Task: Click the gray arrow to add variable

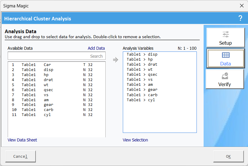Action: [115, 60]
